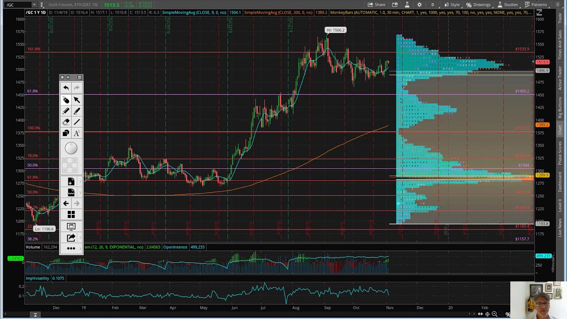The height and width of the screenshot is (319, 567).
Task: Select the eraser tool in palette
Action: [66, 122]
